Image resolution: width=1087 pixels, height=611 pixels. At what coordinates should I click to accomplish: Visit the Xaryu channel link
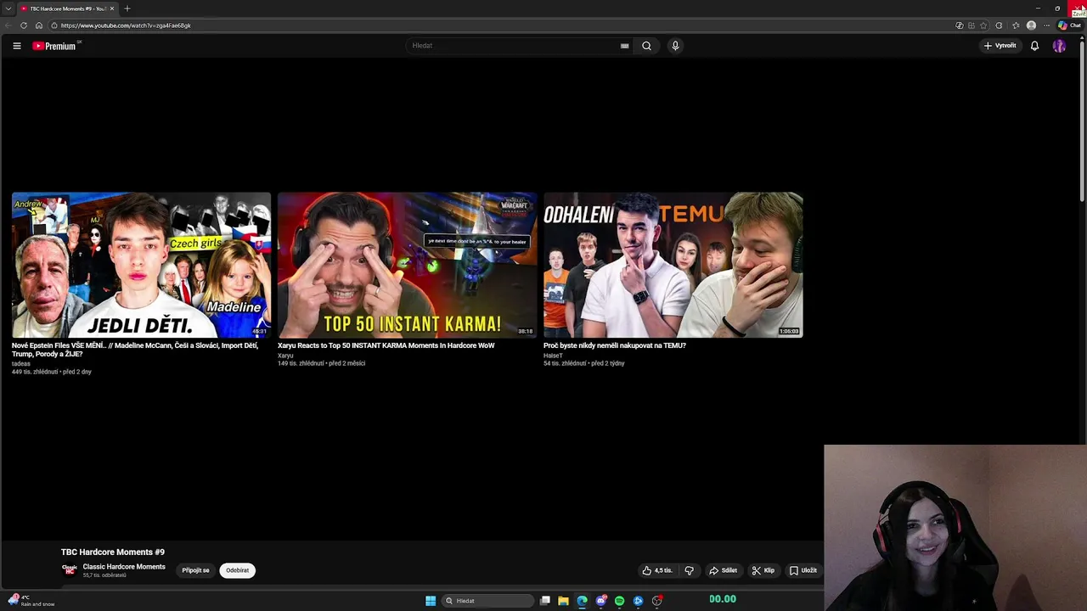pyautogui.click(x=285, y=356)
